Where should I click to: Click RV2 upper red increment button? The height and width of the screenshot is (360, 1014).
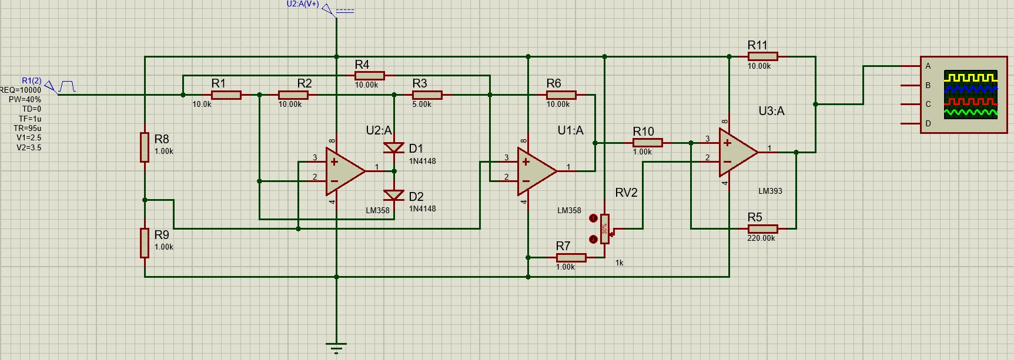[x=593, y=218]
